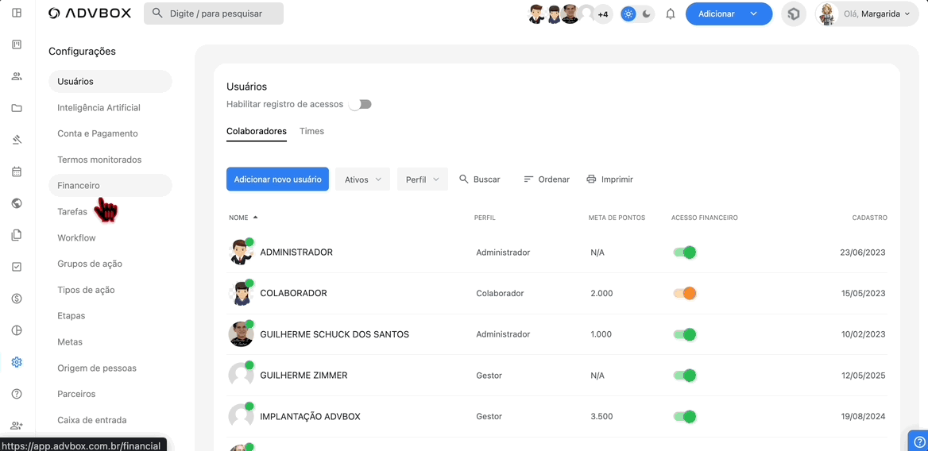Screen dimensions: 928x451
Task: Open the pie chart reports sidebar icon
Action: coord(17,330)
